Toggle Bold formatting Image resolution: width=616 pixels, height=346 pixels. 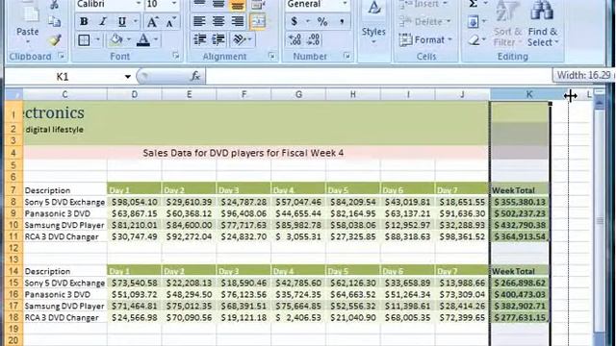[84, 21]
